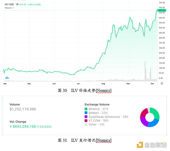The height and width of the screenshot is (151, 170).
Task: Click the Jul label on time axis
Action: coord(78,84)
